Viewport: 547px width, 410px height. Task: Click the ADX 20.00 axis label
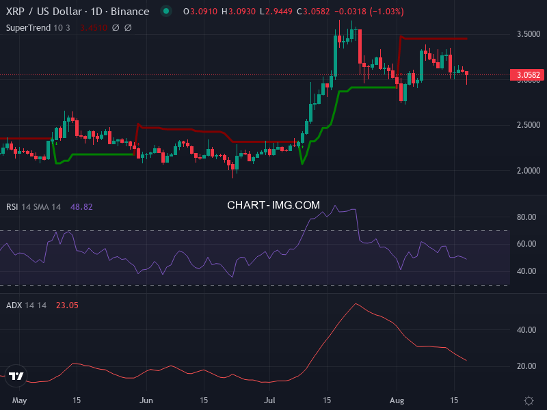526,366
